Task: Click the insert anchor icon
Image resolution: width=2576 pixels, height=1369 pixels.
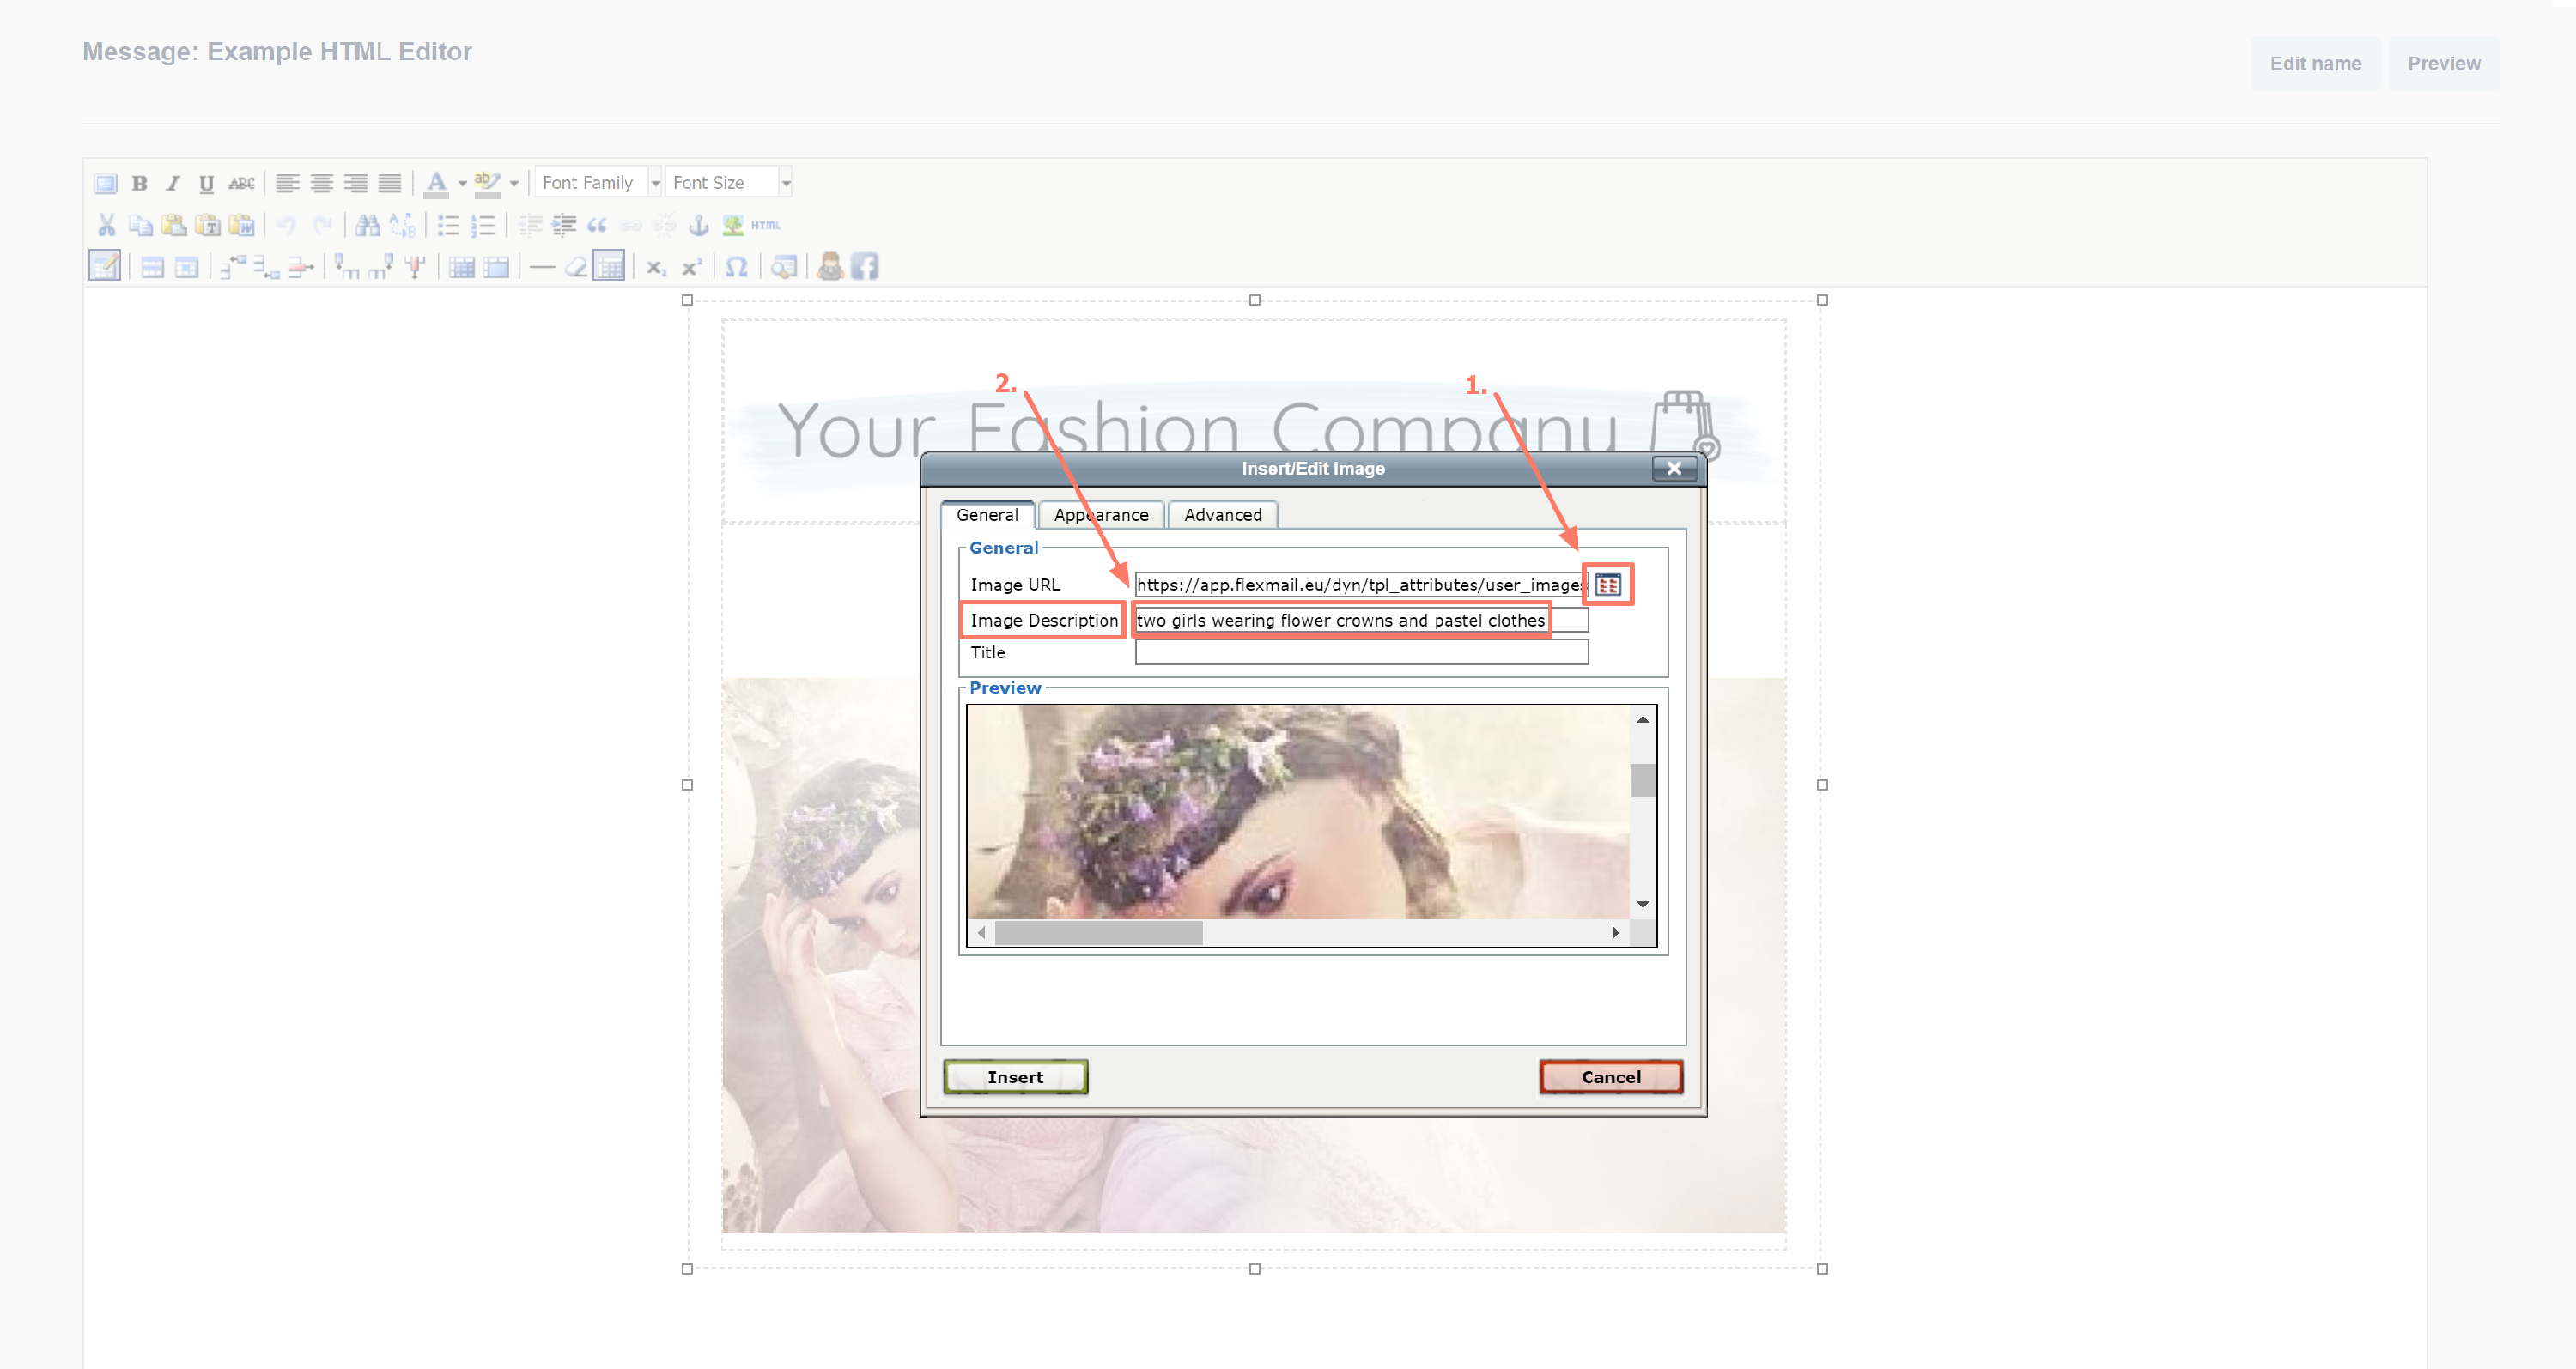Action: (699, 225)
